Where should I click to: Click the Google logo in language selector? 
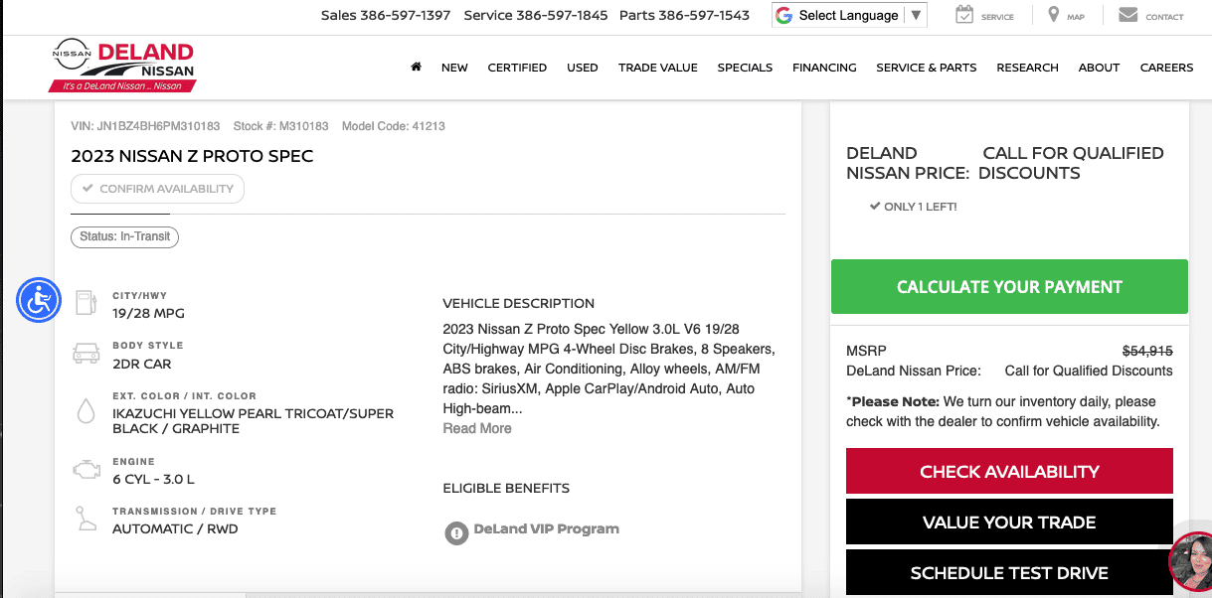coord(784,15)
